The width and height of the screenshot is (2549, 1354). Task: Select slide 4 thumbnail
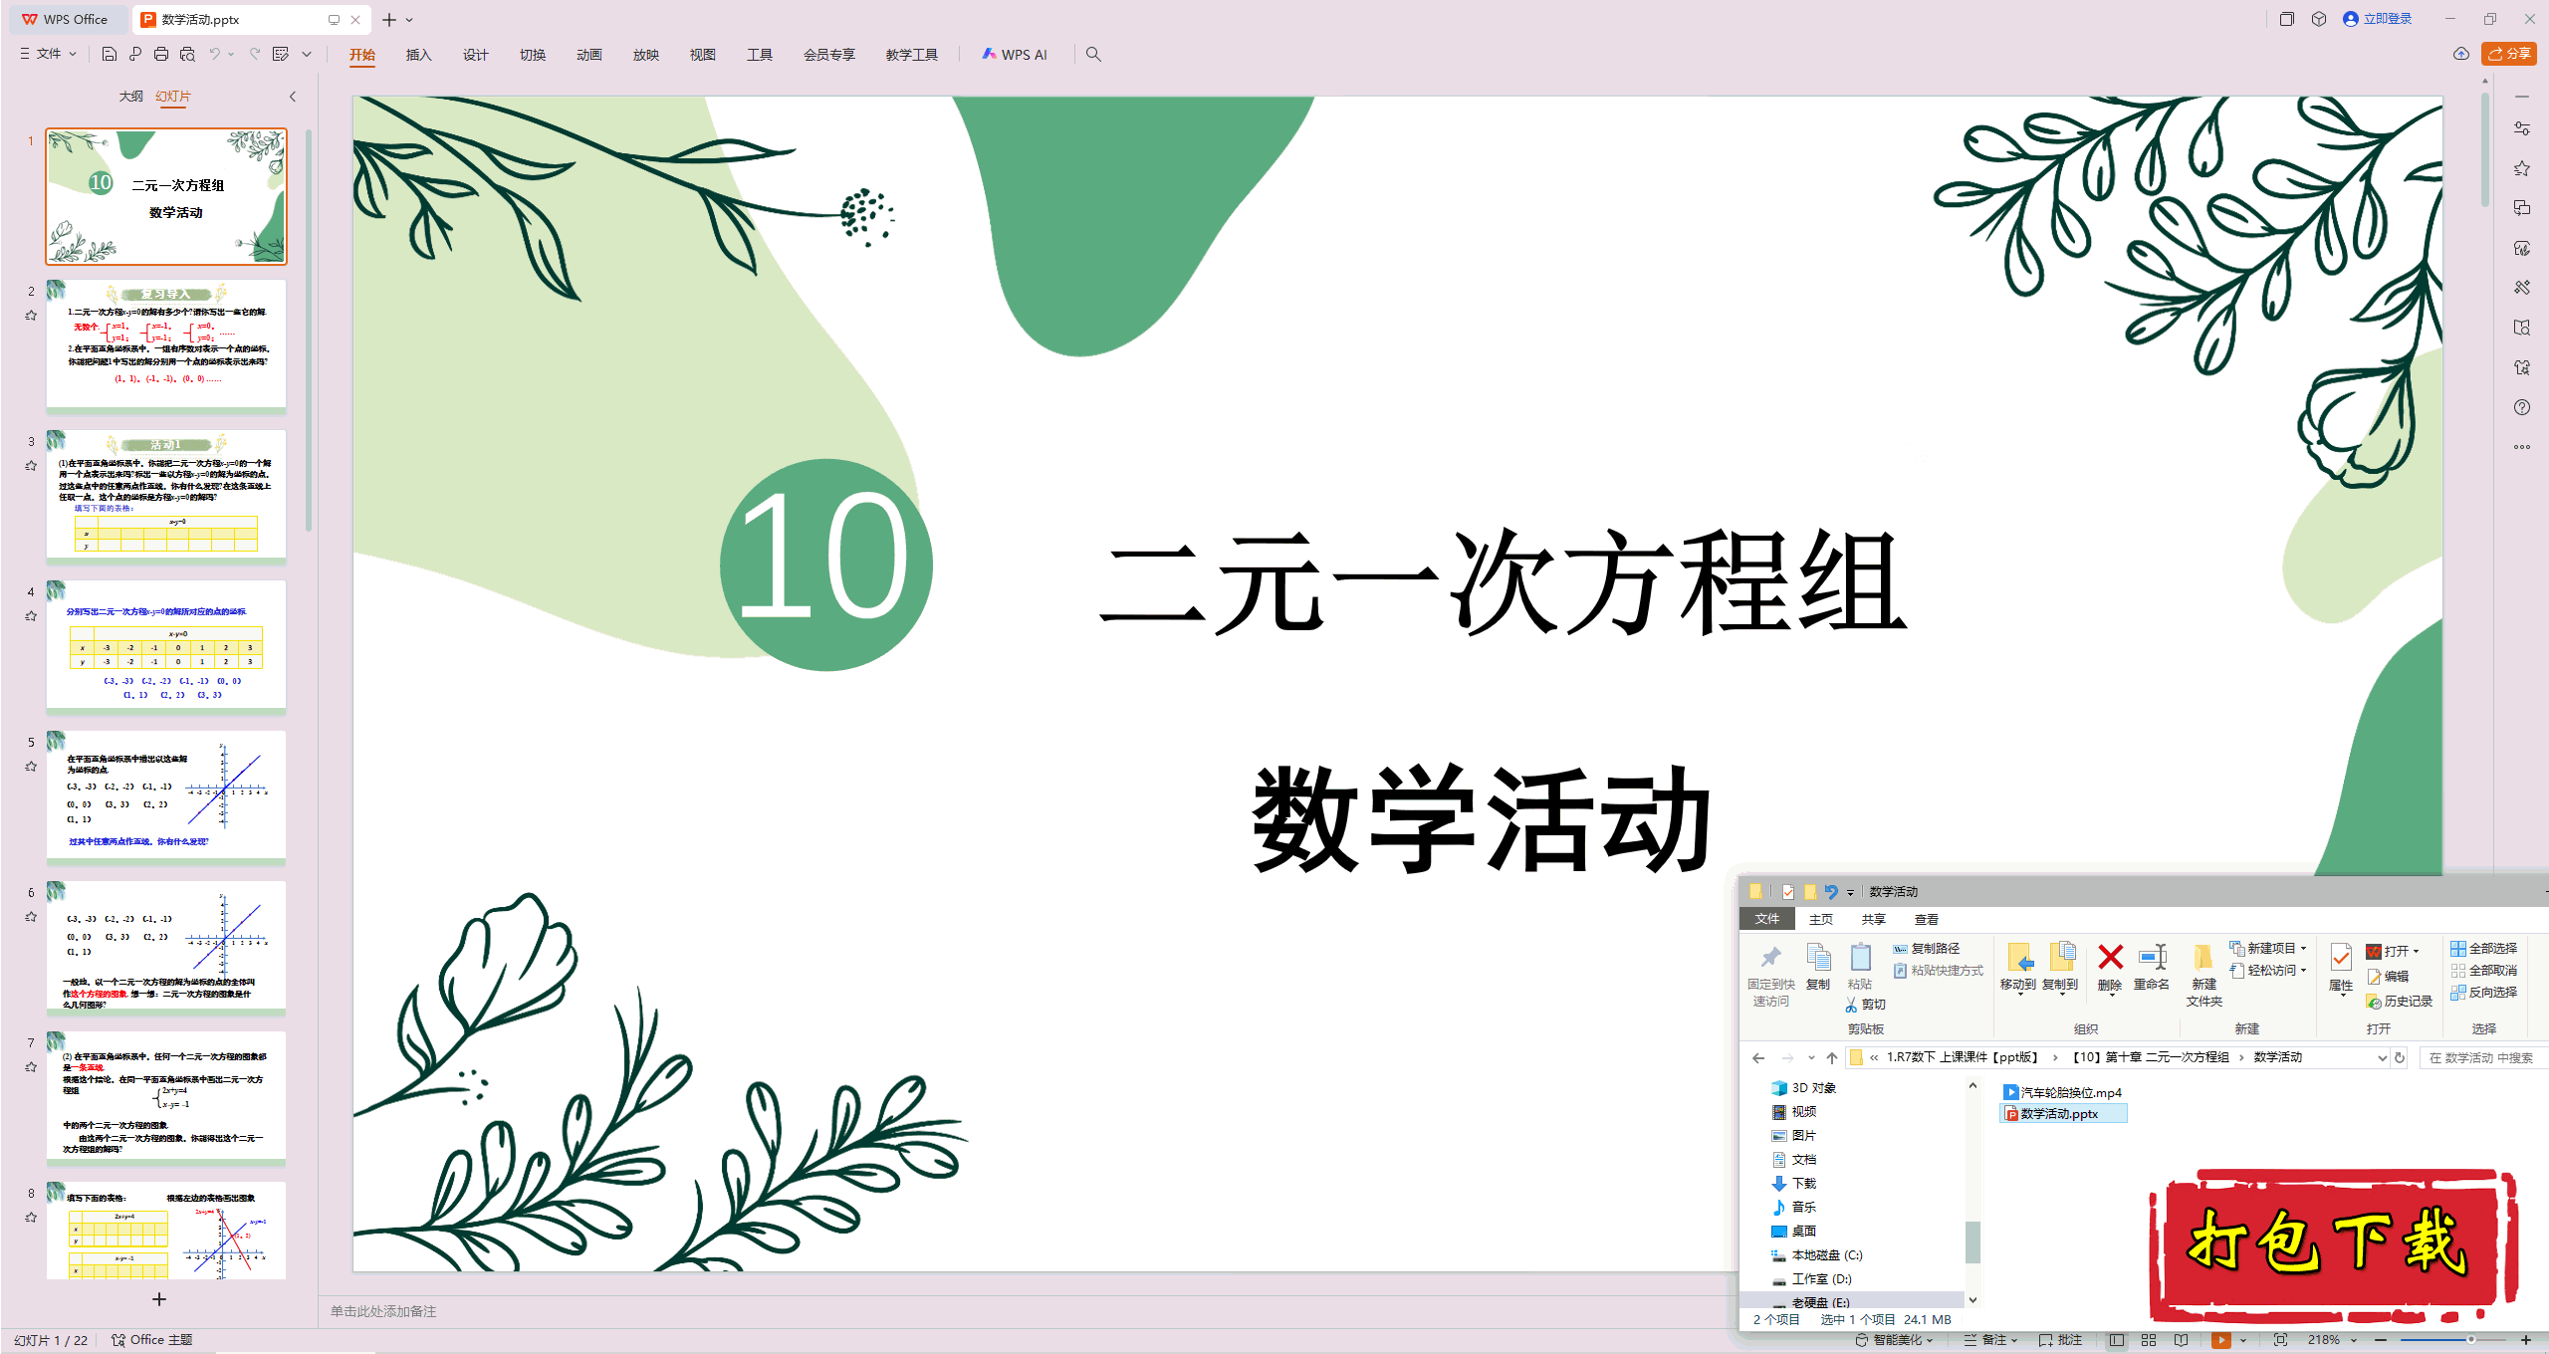pos(166,646)
